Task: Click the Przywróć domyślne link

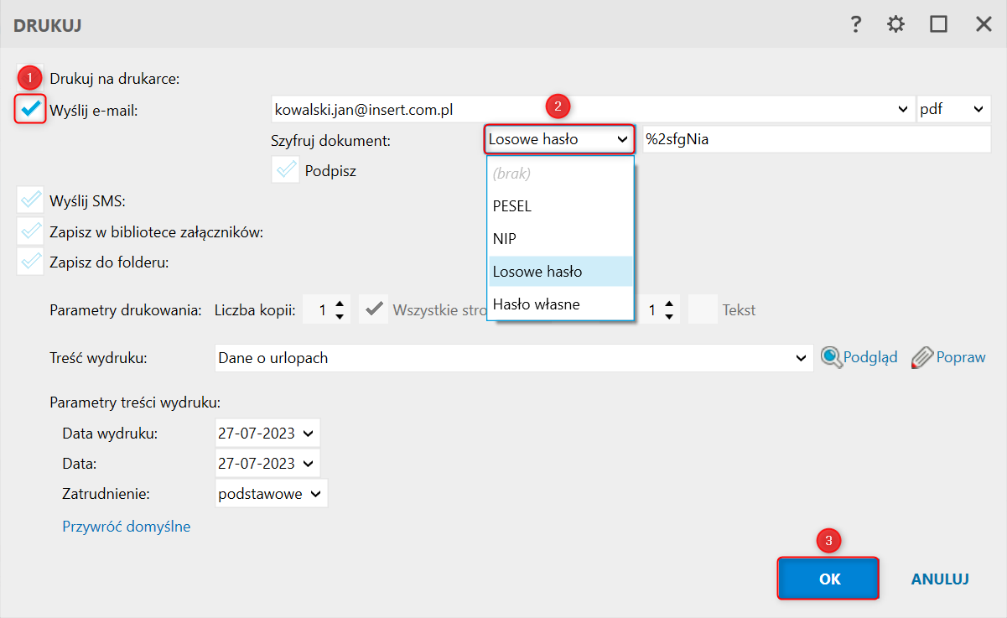Action: (x=127, y=527)
